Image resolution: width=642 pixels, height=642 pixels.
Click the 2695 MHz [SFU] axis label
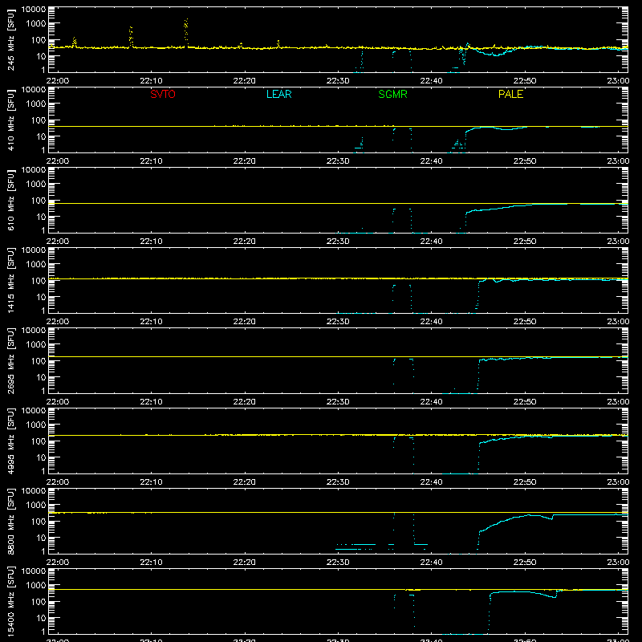(x=11, y=360)
